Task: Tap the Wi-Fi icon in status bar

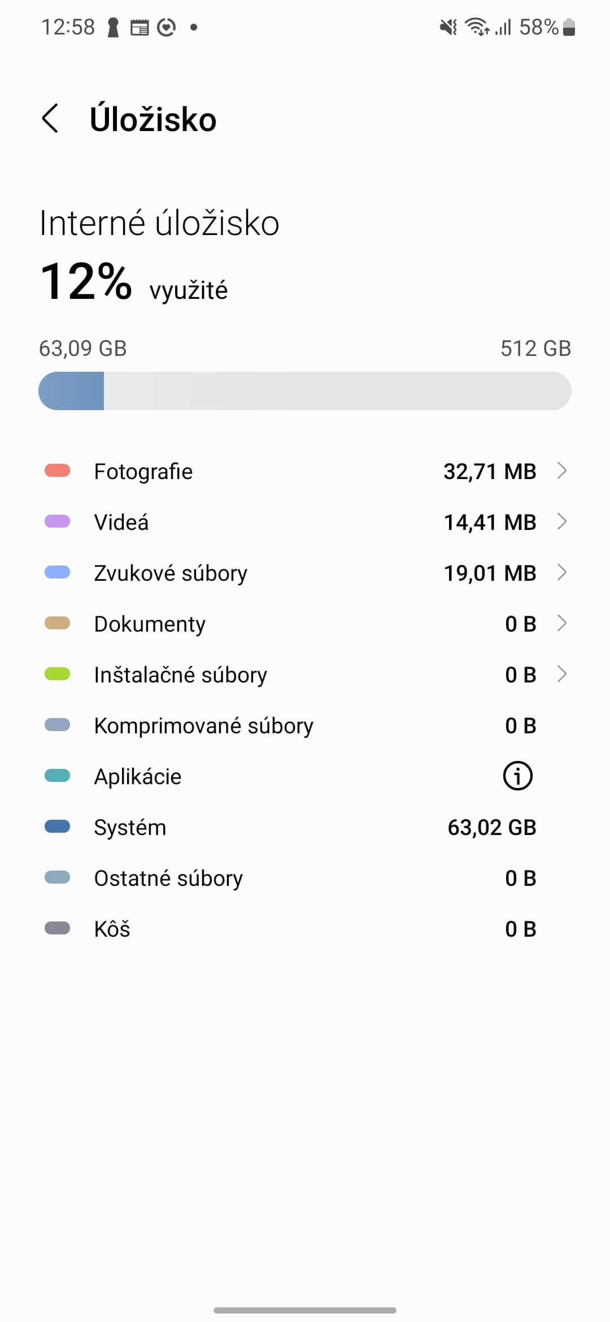Action: pos(476,27)
